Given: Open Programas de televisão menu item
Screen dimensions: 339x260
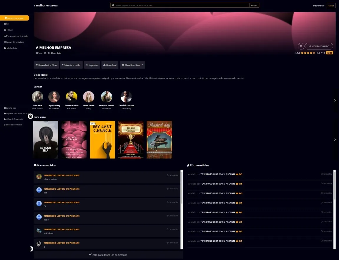Looking at the screenshot, I should click(16, 36).
